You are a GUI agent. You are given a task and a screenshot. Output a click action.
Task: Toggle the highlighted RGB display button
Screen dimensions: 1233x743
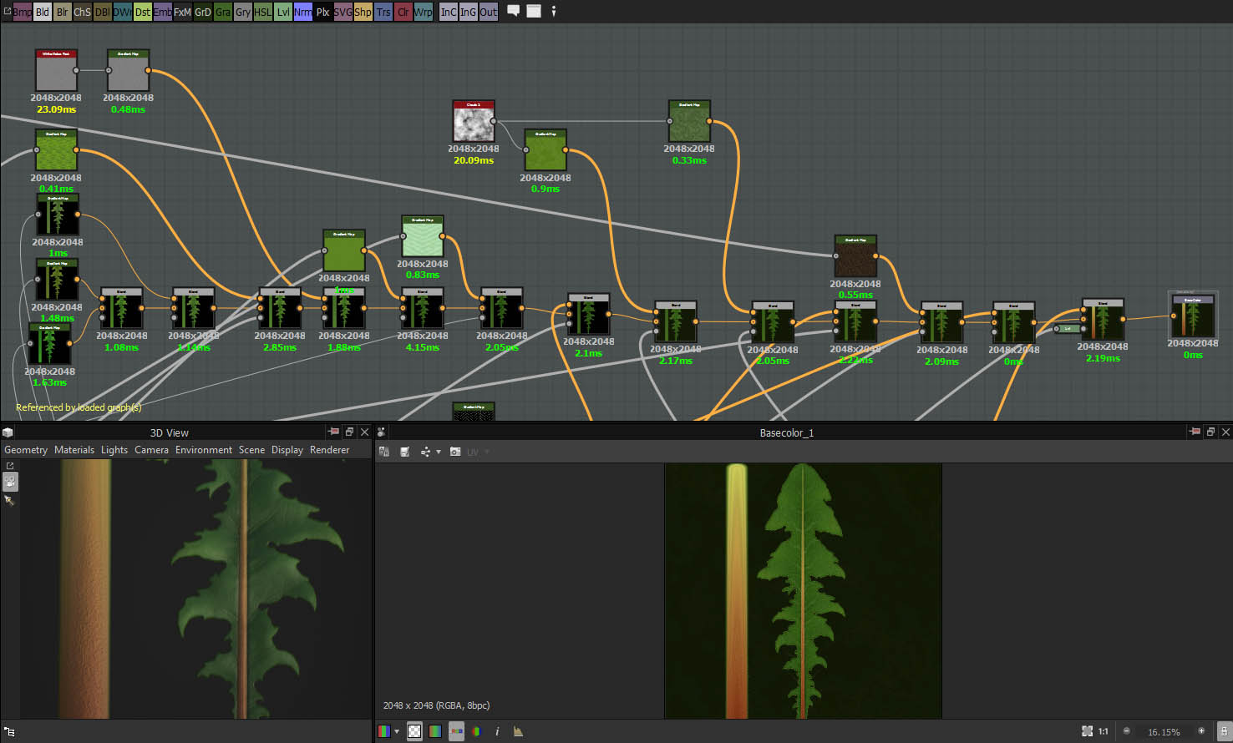[x=456, y=731]
